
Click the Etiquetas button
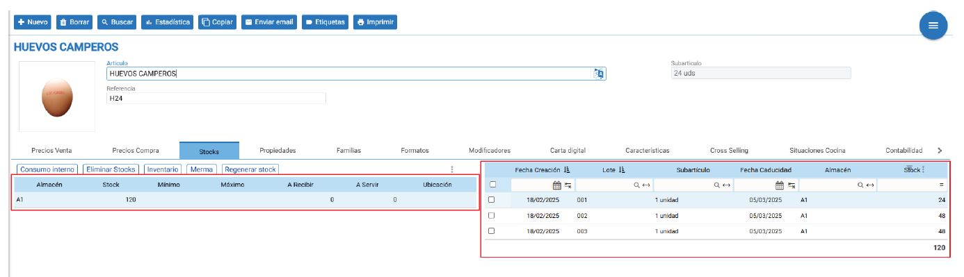coord(326,22)
